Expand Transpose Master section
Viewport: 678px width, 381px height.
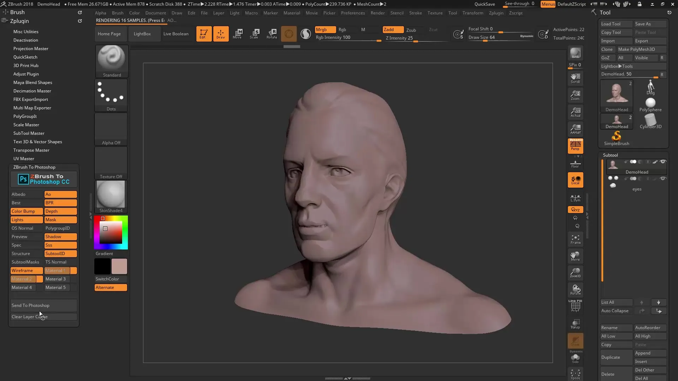[x=31, y=150]
